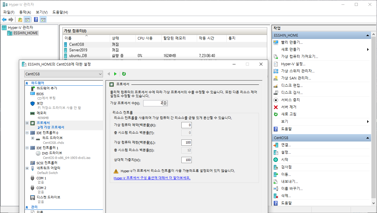The height and width of the screenshot is (213, 377).
Task: Sort by 할당된 메모리 column header
Action: [179, 38]
